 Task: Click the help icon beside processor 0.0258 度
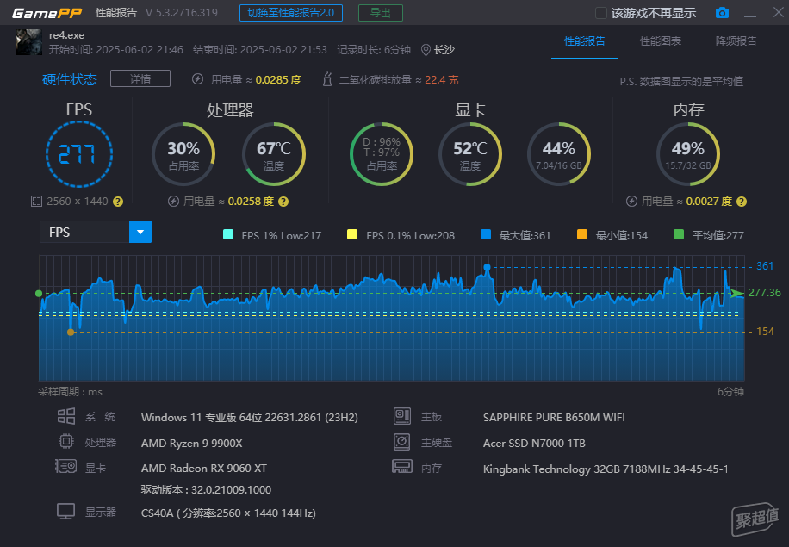point(283,202)
